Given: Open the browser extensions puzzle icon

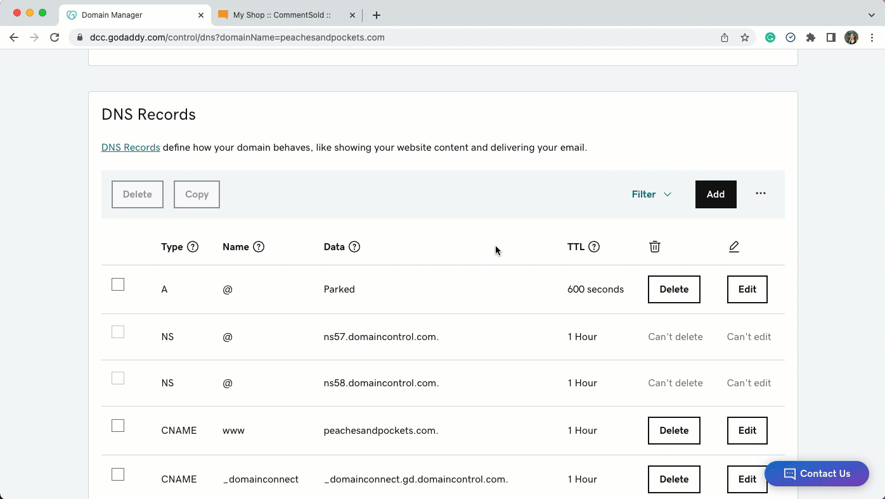Looking at the screenshot, I should point(811,37).
